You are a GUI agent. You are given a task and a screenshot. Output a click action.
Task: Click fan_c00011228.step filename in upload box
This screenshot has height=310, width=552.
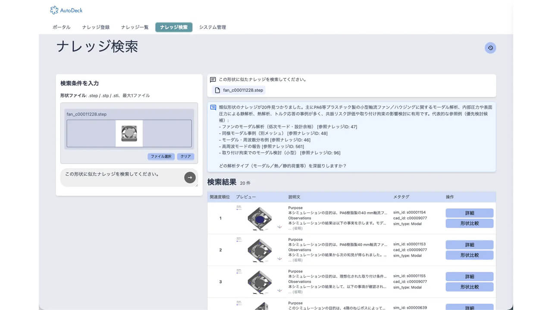coord(87,114)
